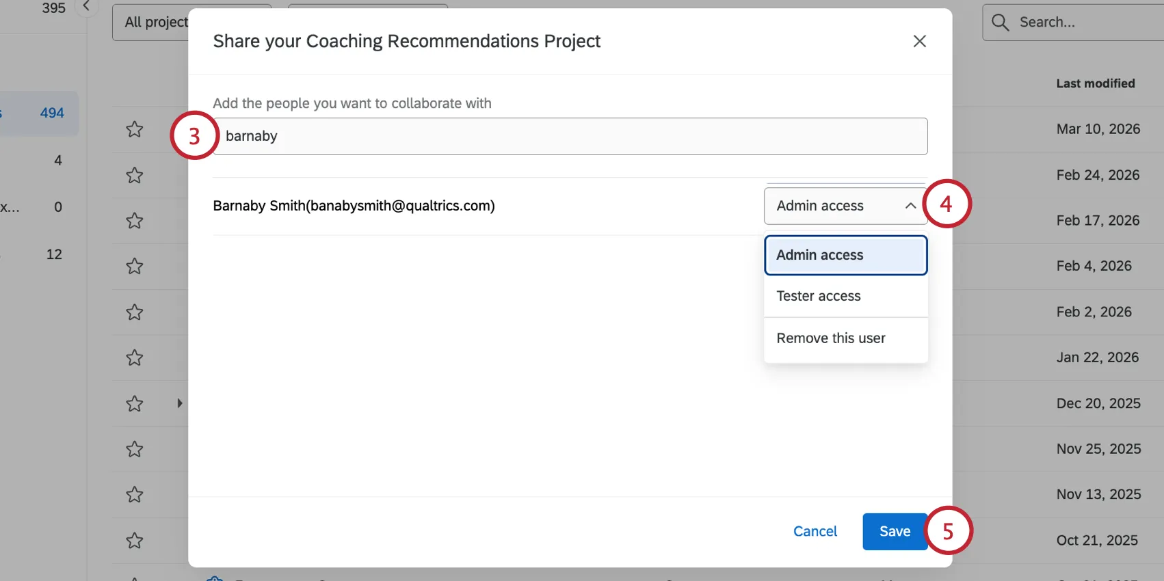The width and height of the screenshot is (1164, 581).
Task: Click the Save button
Action: tap(895, 531)
